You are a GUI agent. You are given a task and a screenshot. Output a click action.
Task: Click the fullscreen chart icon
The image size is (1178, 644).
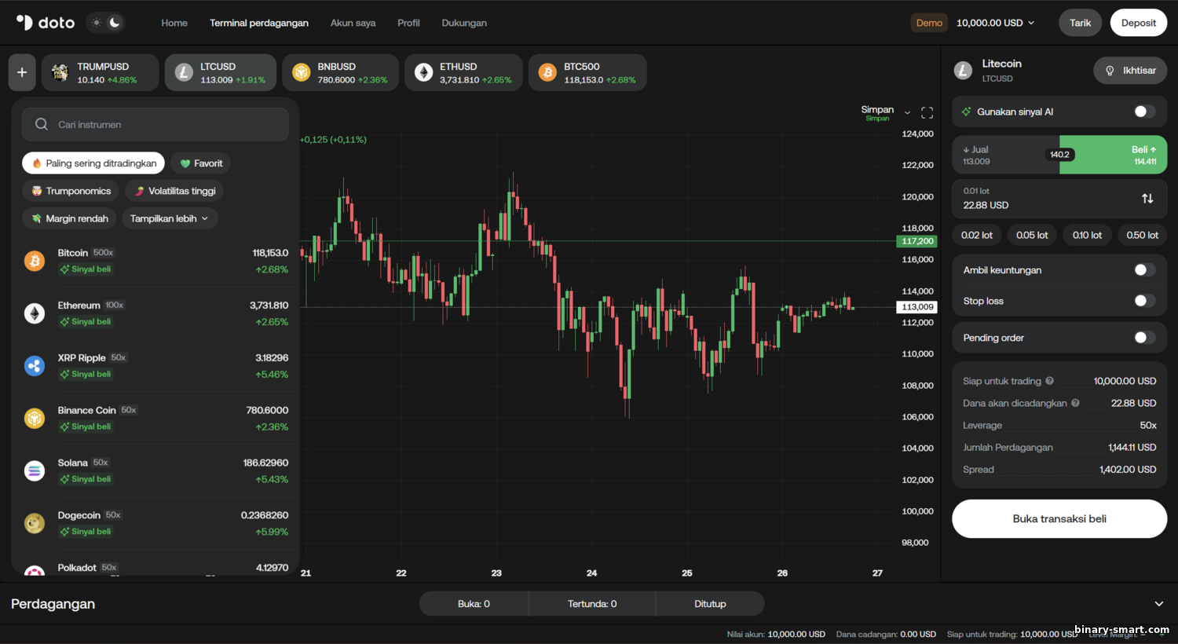927,113
